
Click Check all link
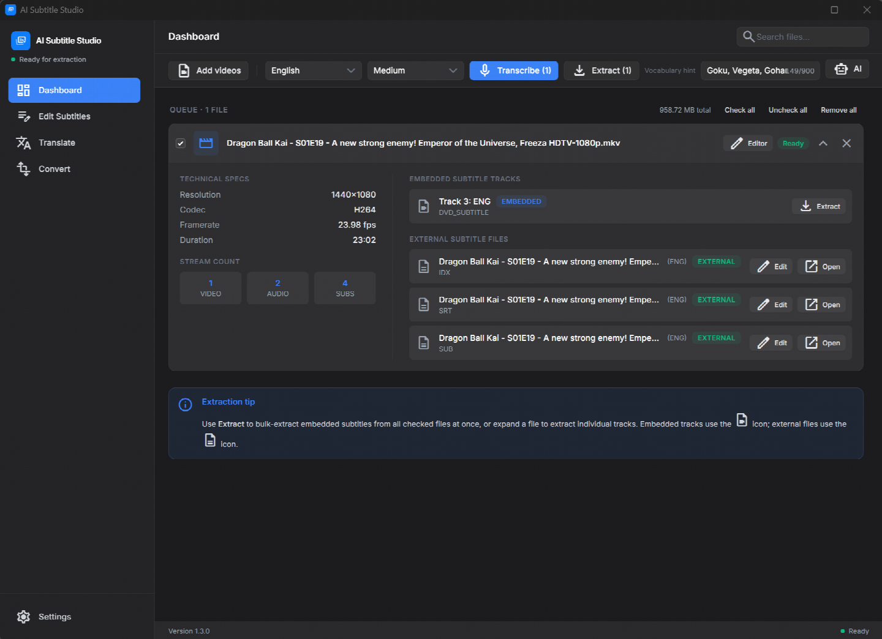pos(739,110)
